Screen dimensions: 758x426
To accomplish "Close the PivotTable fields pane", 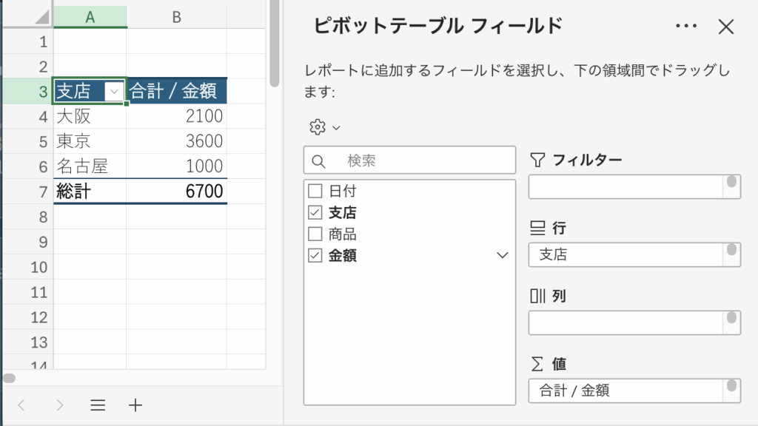I will click(x=726, y=27).
